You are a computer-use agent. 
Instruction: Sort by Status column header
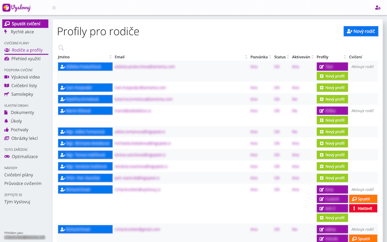(281, 57)
